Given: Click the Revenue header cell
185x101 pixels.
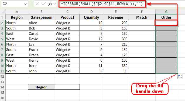Looking at the screenshot, I should coord(116,17).
